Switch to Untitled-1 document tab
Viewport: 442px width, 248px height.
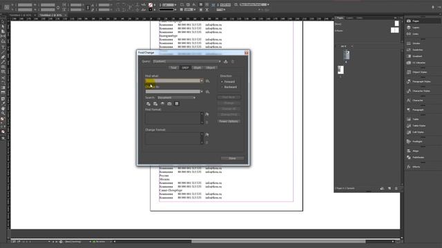coord(20,15)
